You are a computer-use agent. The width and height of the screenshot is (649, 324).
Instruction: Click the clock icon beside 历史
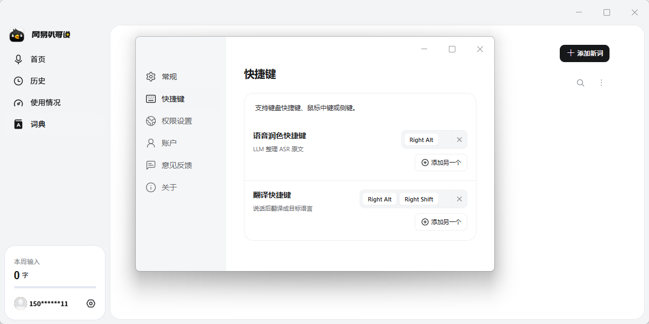pyautogui.click(x=18, y=81)
